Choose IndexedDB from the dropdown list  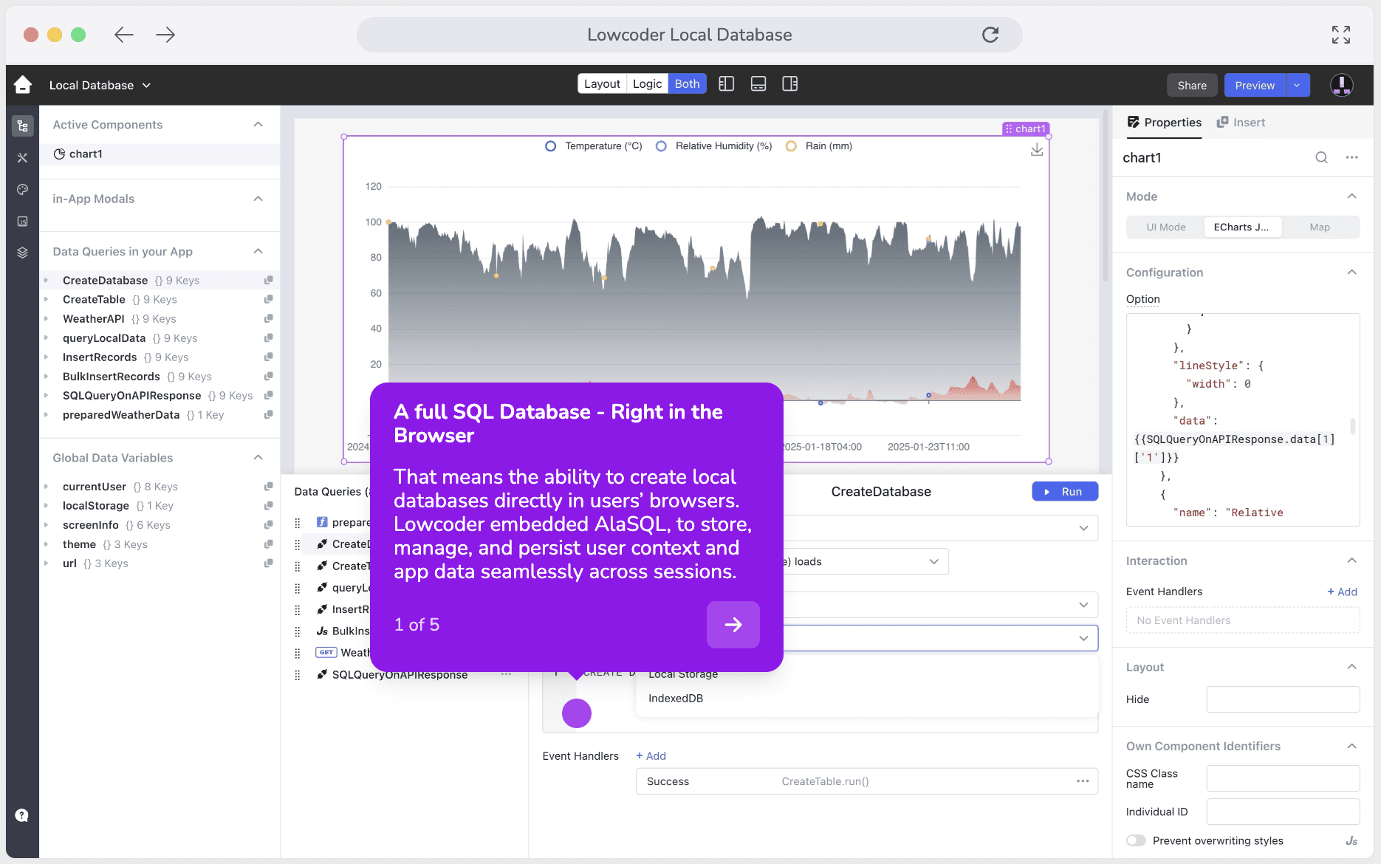tap(676, 699)
